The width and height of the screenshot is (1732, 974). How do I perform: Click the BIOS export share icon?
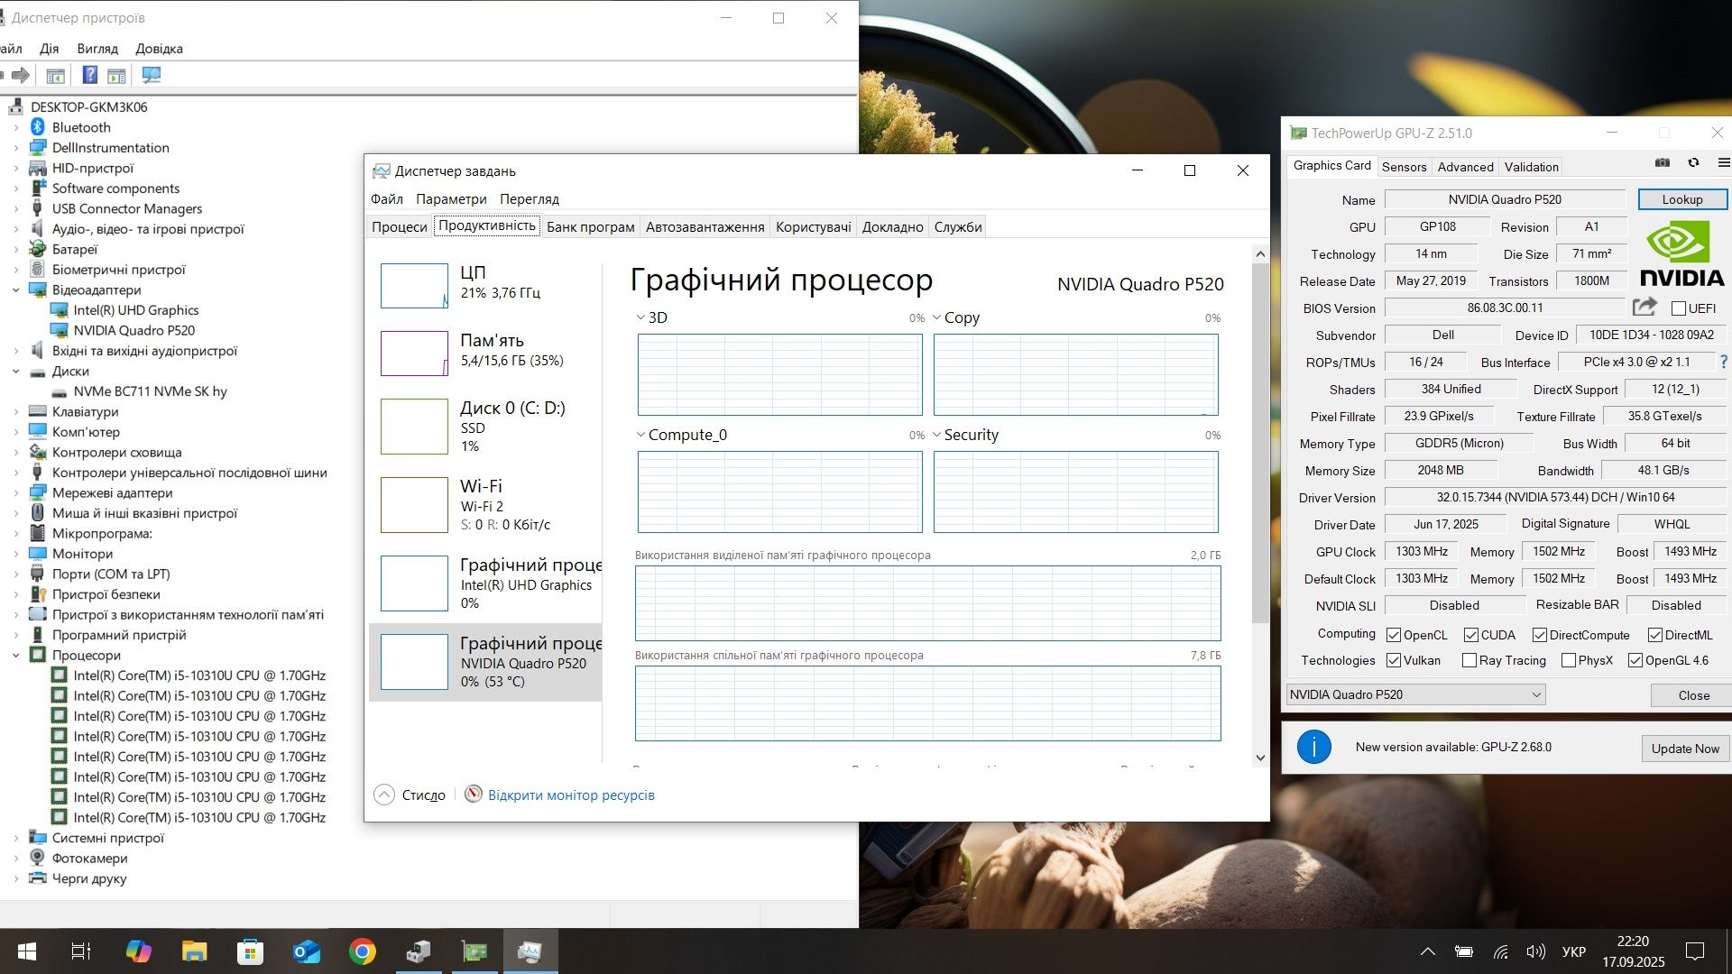click(1644, 308)
